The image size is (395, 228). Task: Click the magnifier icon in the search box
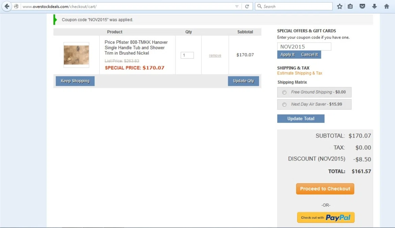260,6
